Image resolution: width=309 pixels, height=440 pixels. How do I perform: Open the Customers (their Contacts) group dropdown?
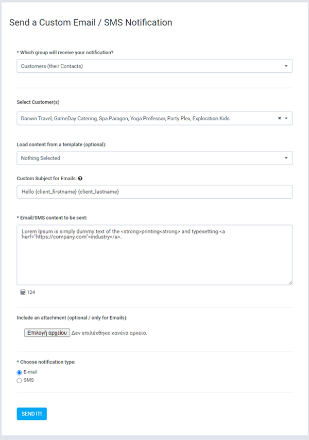coord(154,66)
